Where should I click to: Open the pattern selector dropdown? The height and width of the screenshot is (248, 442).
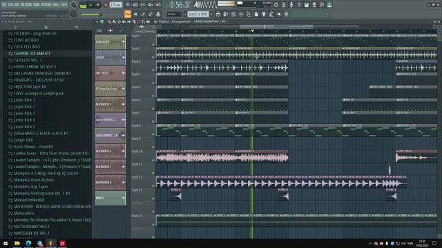[198, 14]
